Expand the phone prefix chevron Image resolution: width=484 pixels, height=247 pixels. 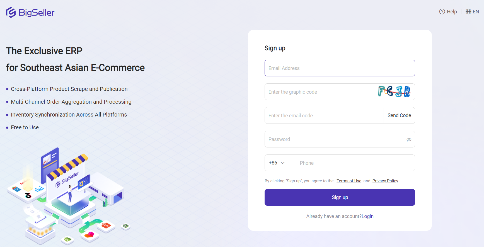point(283,163)
